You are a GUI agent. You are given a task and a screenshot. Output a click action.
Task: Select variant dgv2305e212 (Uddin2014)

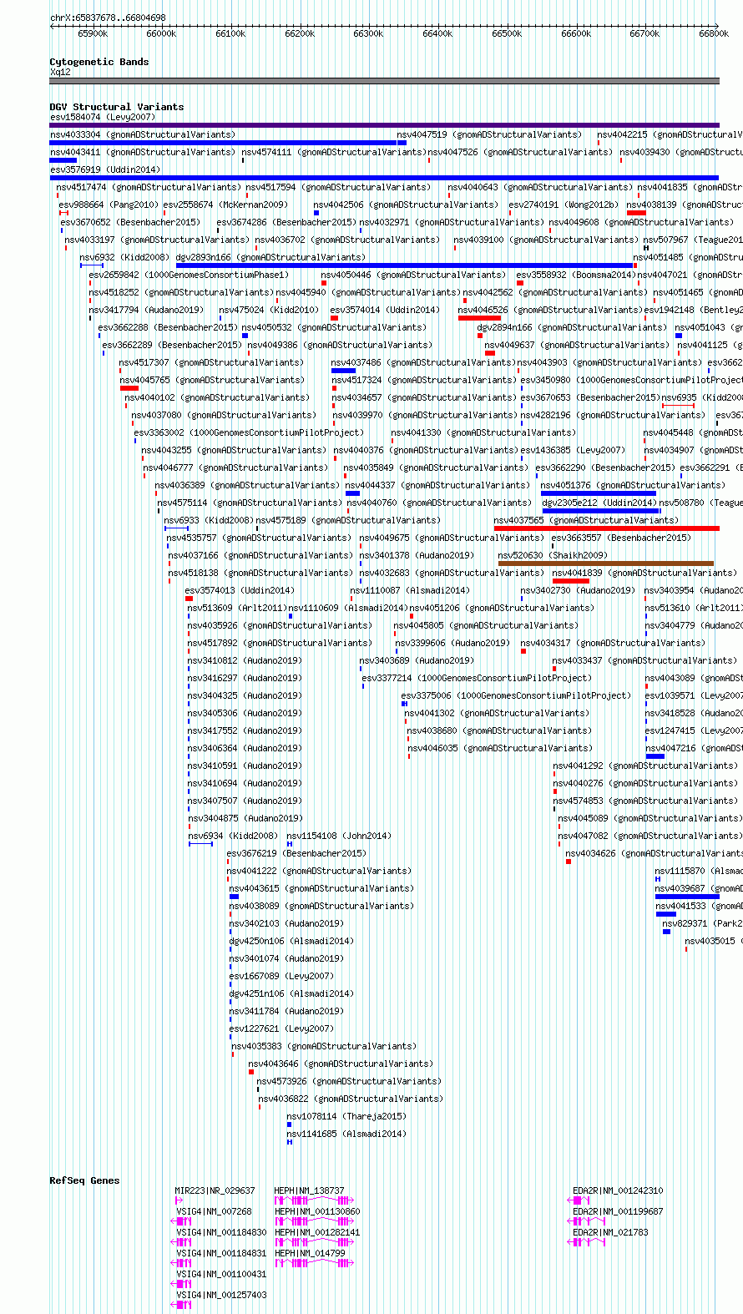(599, 503)
